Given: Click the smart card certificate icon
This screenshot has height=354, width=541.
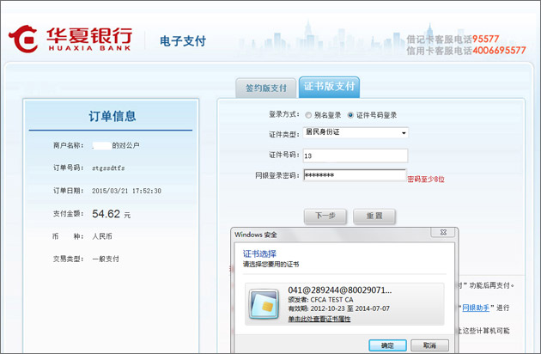Looking at the screenshot, I should [264, 304].
